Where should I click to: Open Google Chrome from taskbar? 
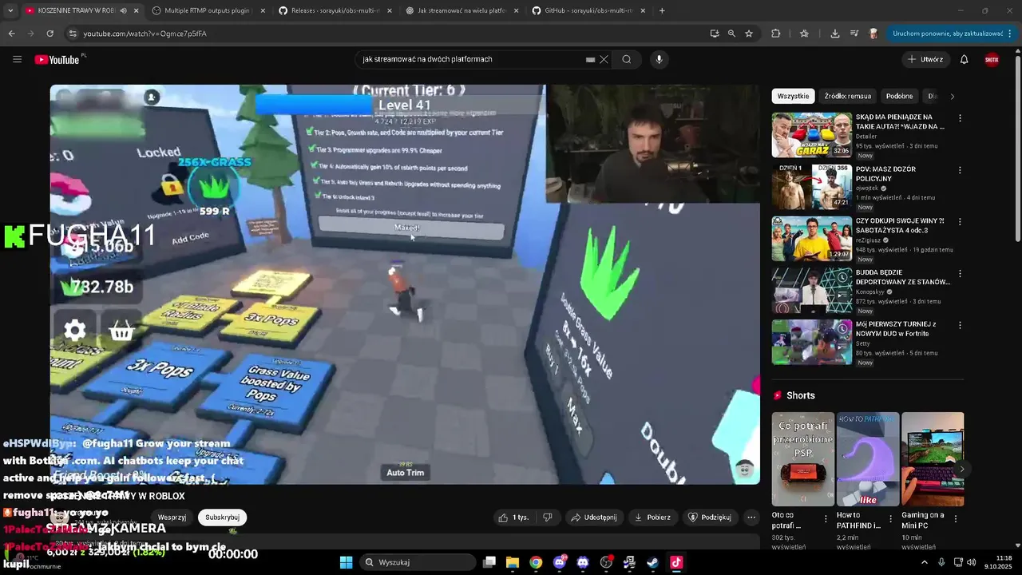[x=536, y=562]
